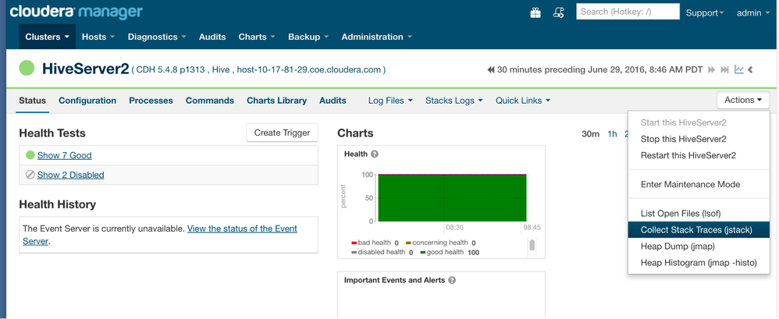Click the gift box parcels icon
Screen dimensions: 779x319
(535, 12)
